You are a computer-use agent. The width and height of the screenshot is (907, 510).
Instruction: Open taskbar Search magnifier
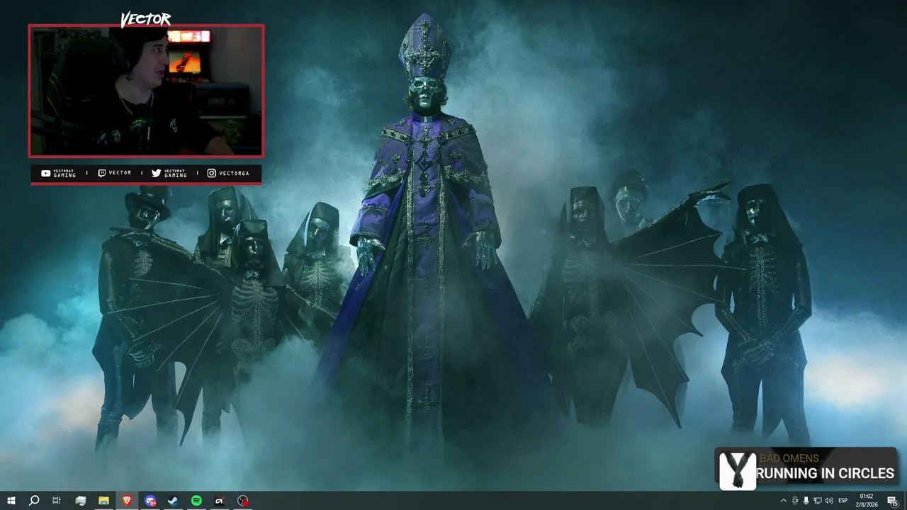click(33, 501)
